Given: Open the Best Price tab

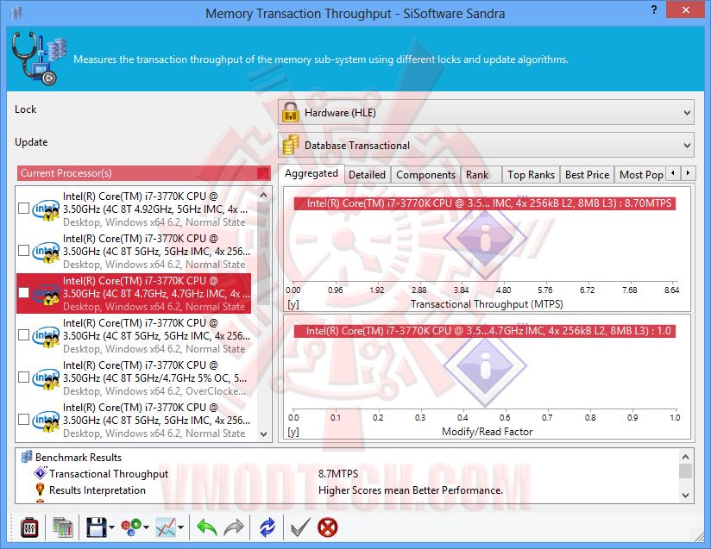Looking at the screenshot, I should pyautogui.click(x=588, y=175).
